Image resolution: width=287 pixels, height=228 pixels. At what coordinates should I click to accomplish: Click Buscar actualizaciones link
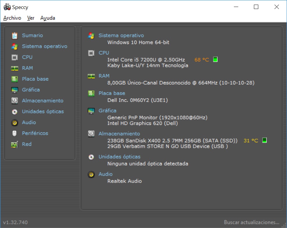(x=251, y=222)
